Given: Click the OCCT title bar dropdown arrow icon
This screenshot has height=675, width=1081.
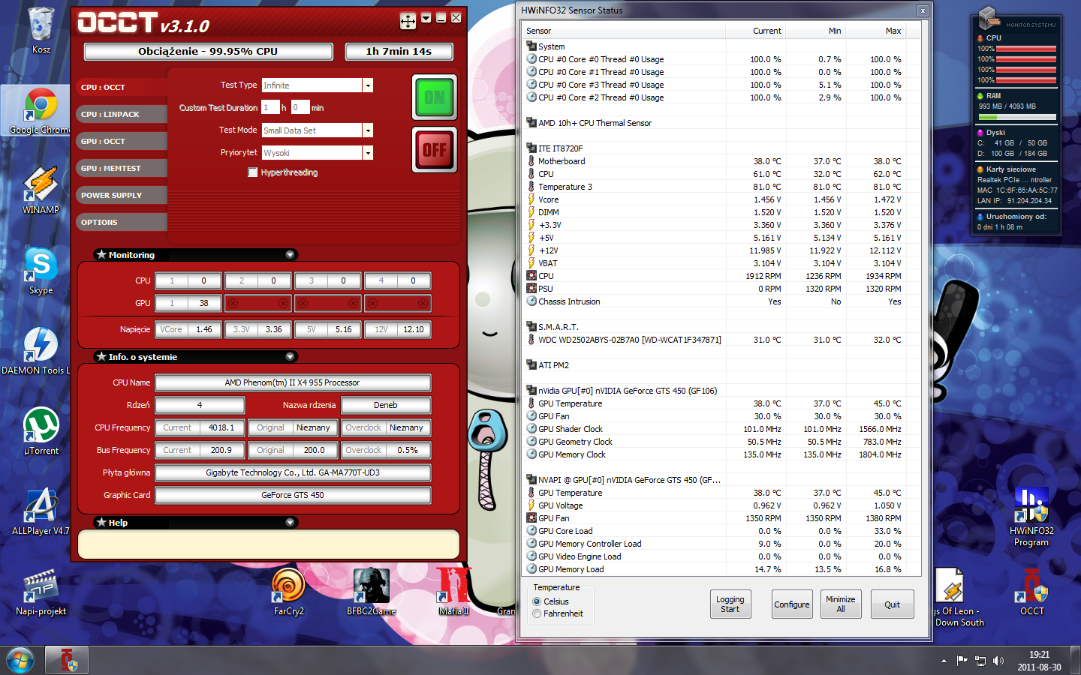Looking at the screenshot, I should click(x=426, y=18).
